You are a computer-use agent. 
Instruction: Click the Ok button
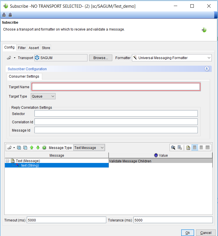point(188,233)
